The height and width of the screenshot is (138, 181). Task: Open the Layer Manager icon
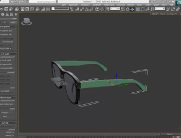[37, 9]
